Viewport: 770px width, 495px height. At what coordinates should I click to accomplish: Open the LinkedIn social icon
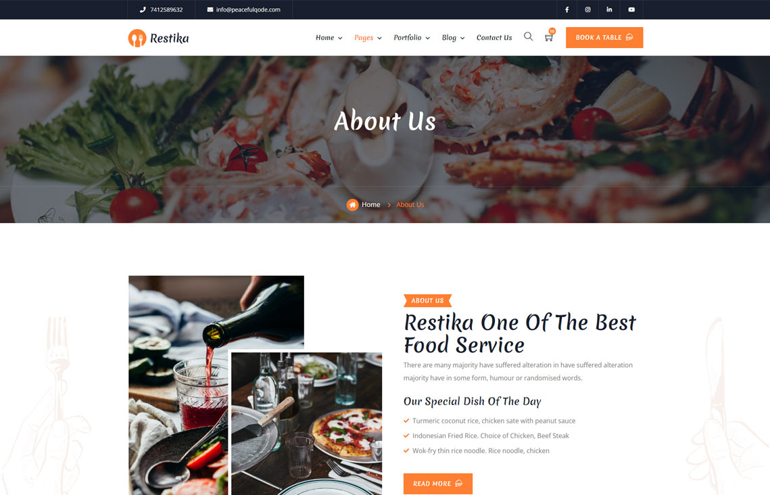click(x=609, y=9)
